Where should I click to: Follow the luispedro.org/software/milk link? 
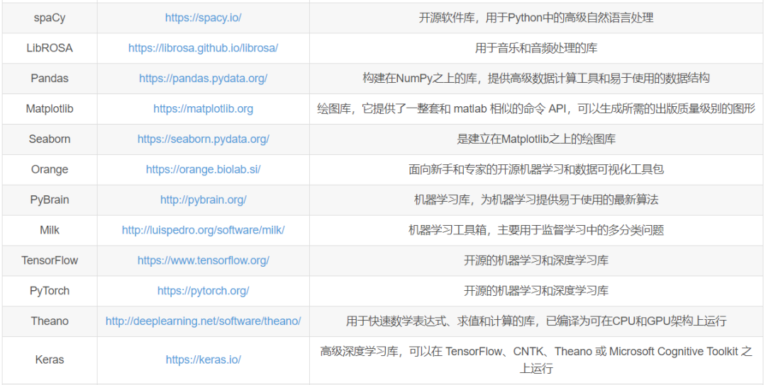pyautogui.click(x=204, y=230)
